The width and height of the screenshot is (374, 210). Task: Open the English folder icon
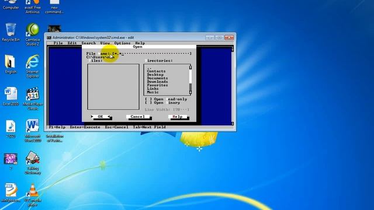point(11,64)
